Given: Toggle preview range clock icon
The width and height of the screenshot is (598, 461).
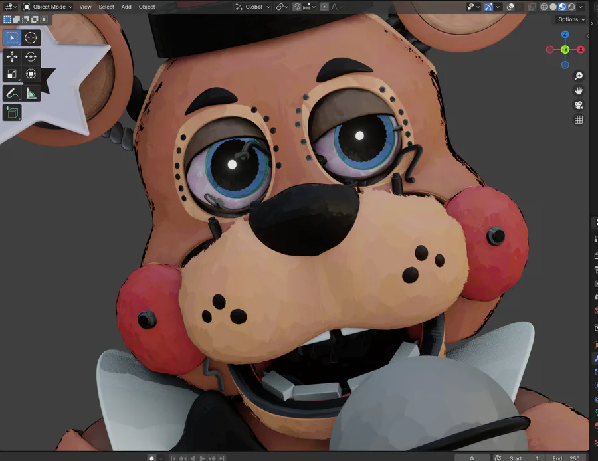Looking at the screenshot, I should (x=497, y=458).
